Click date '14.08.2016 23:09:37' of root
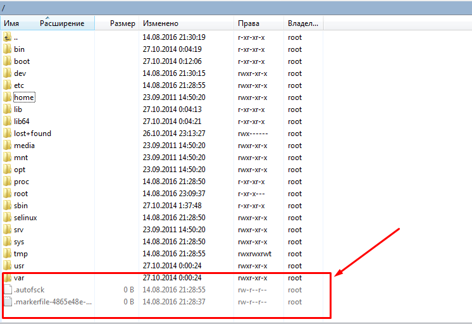 (x=174, y=194)
